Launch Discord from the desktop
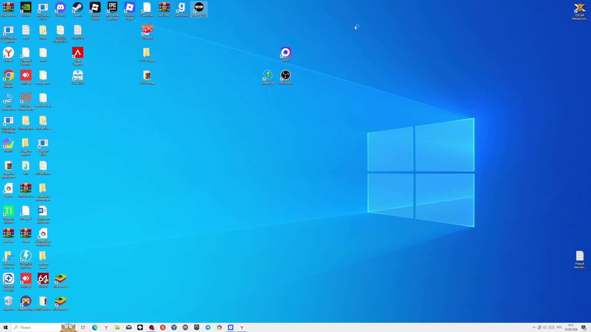This screenshot has width=591, height=332. point(60,9)
